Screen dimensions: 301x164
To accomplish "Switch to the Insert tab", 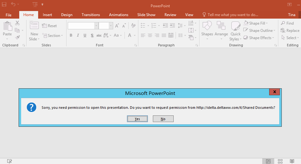I will click(x=47, y=15).
